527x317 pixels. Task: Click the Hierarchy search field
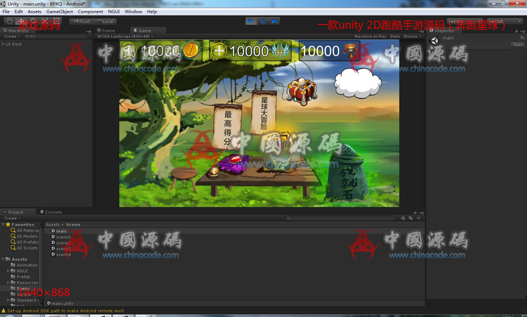56,36
